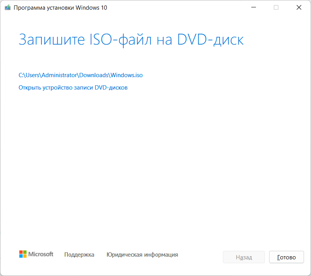311x276 pixels.
Task: Click the Microsoft logo
Action: tap(36, 254)
